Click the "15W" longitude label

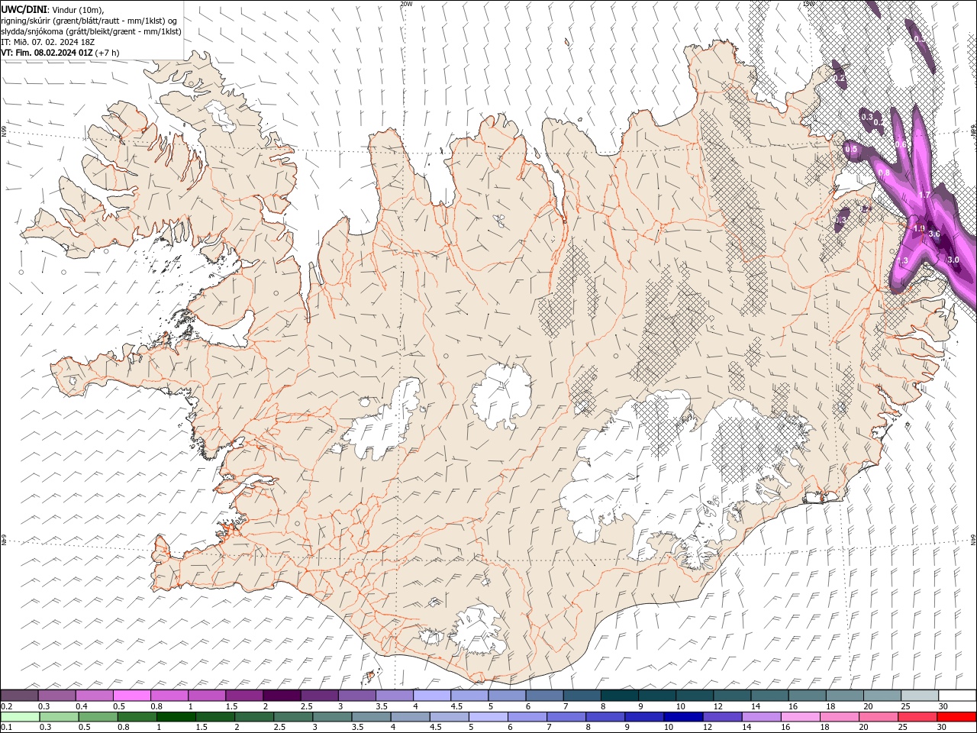click(808, 4)
